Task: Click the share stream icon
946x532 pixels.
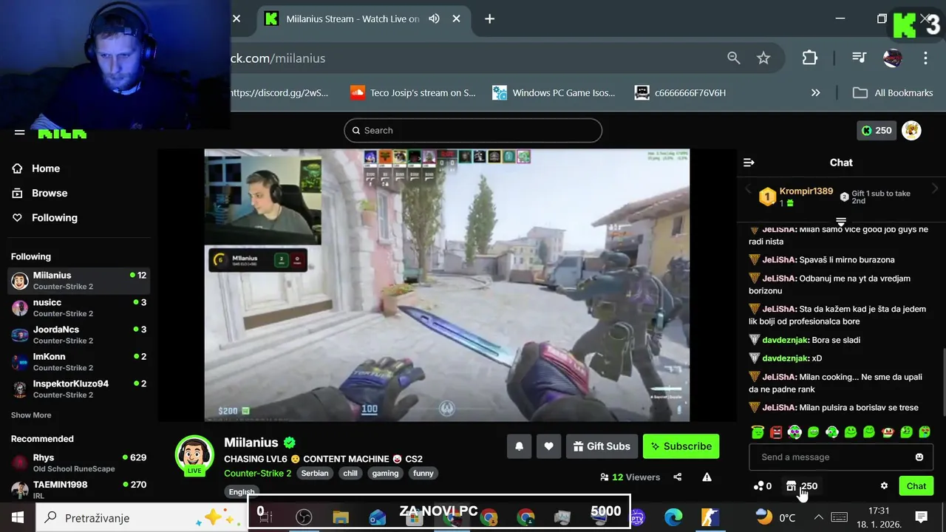Action: tap(678, 477)
